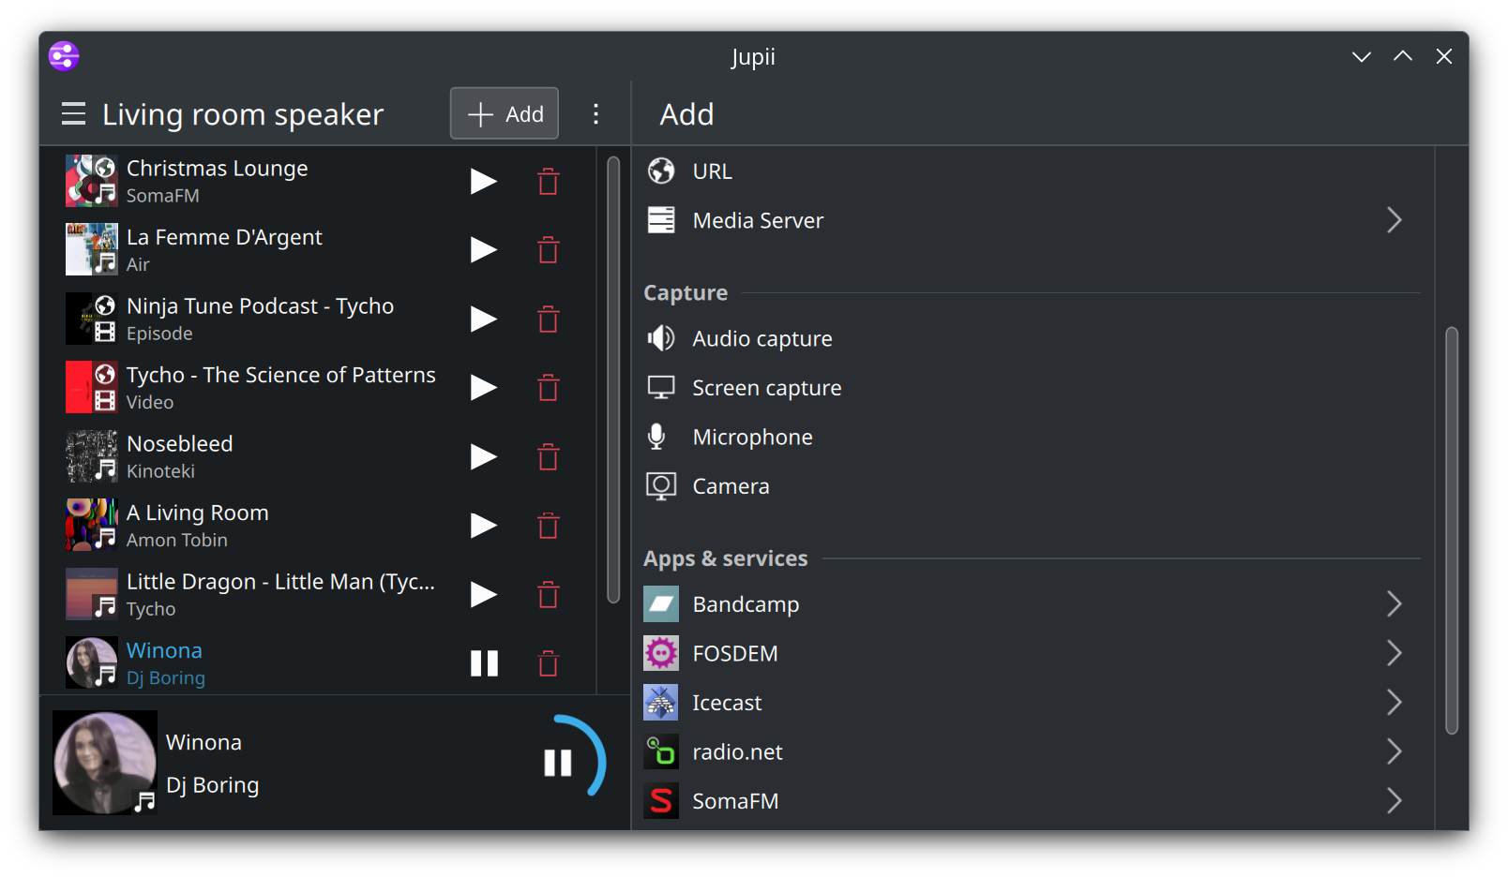
Task: Select Screen capture option
Action: [766, 388]
